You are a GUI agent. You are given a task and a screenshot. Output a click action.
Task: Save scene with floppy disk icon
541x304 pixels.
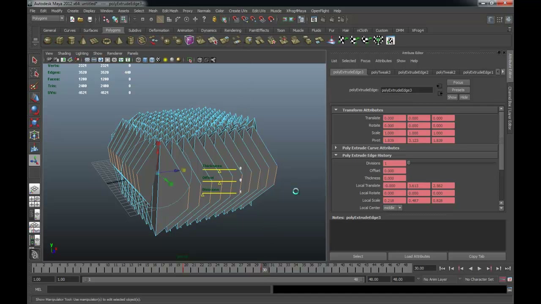point(90,19)
